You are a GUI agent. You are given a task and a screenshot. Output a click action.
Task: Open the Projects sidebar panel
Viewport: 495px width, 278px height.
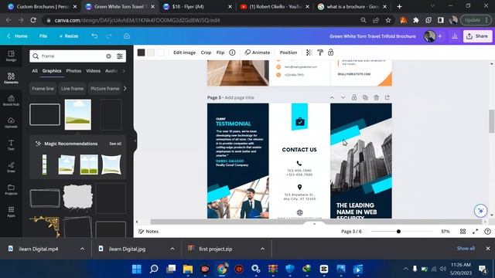click(11, 189)
